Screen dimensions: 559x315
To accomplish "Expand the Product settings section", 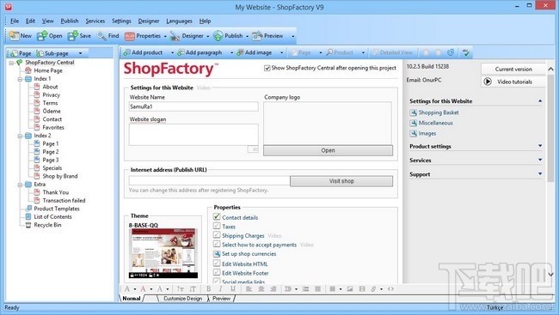I will click(x=540, y=146).
